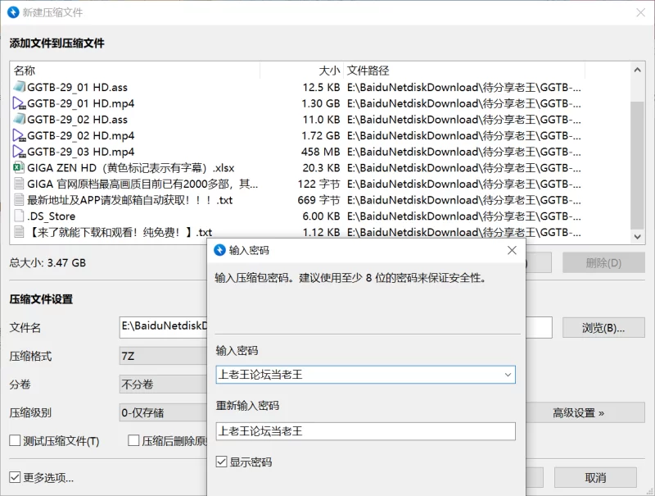The height and width of the screenshot is (496, 655).
Task: Click the 新建压缩文件 window title icon
Action: [13, 12]
